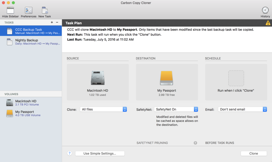Click the Macintosh HD source drive box

pyautogui.click(x=98, y=82)
